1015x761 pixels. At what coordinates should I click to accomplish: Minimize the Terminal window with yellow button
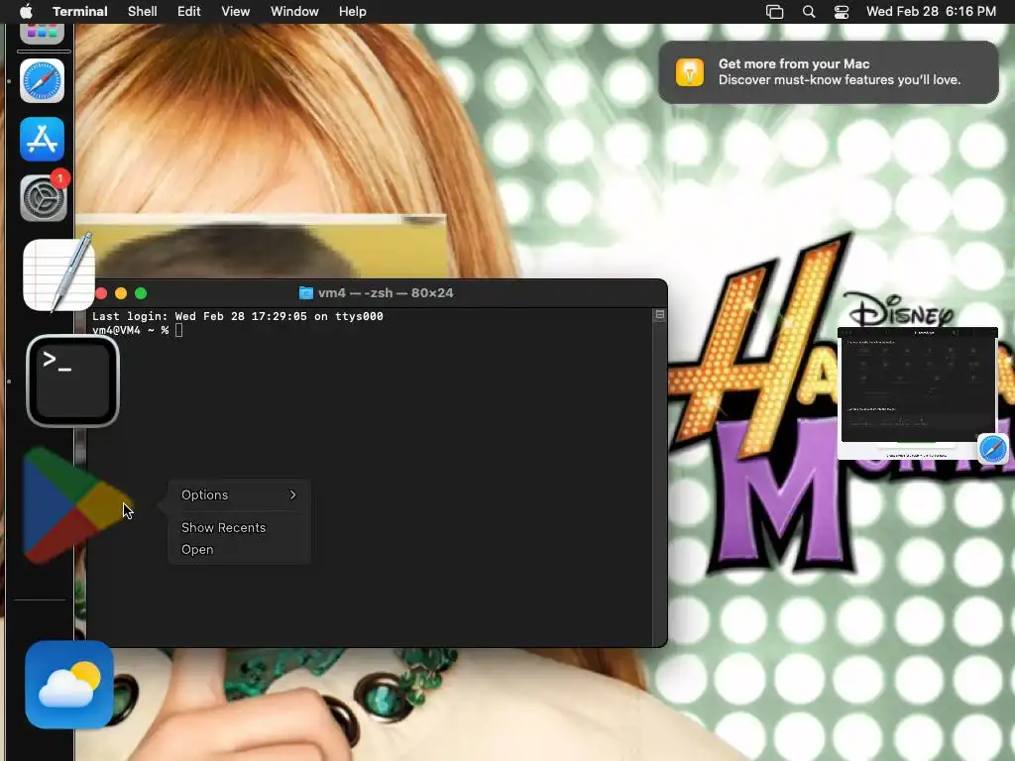(x=121, y=293)
